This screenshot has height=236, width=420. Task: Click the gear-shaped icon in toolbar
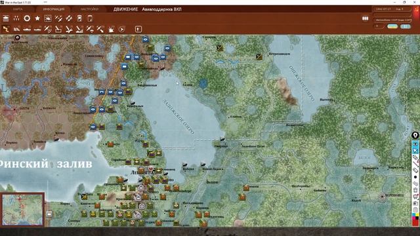[27, 18]
